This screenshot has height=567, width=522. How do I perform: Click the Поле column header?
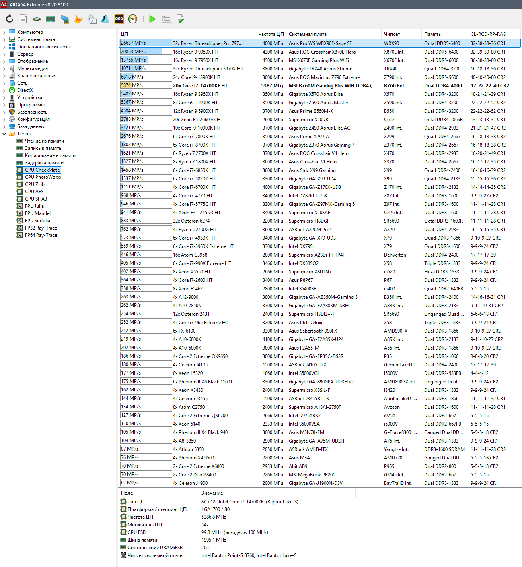[159, 493]
